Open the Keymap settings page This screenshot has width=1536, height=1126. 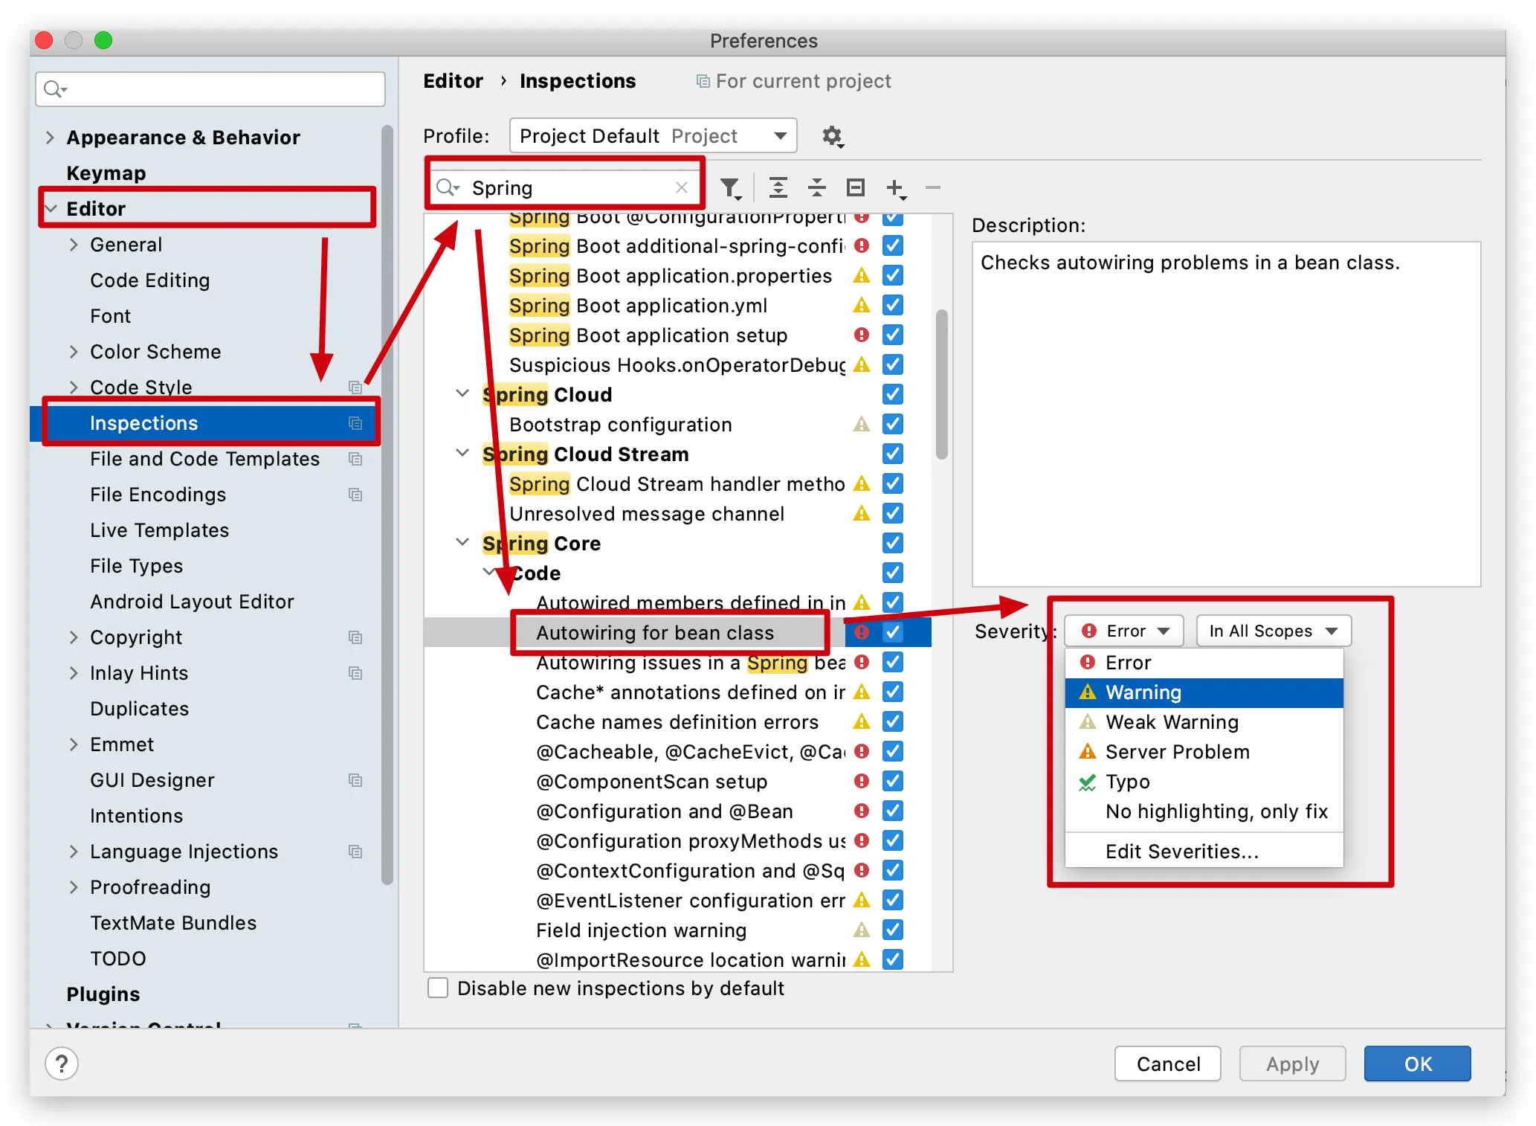(x=106, y=173)
